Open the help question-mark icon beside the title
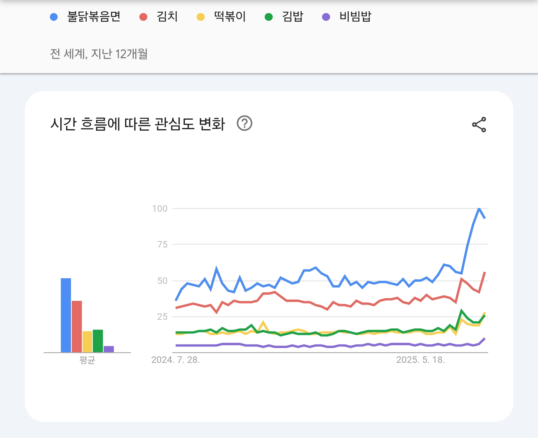The height and width of the screenshot is (438, 538). point(244,123)
